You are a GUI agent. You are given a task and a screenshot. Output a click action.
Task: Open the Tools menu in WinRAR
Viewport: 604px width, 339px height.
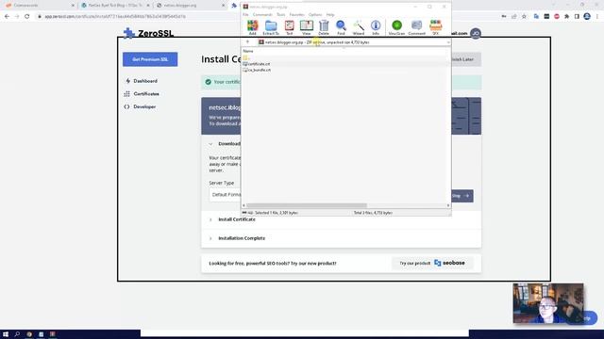coord(281,15)
